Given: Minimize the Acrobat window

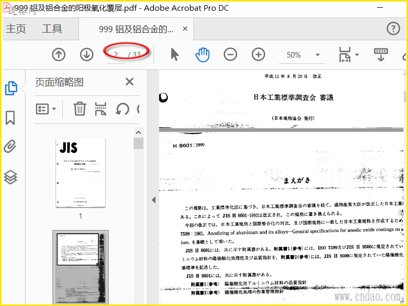Looking at the screenshot, I should [x=380, y=7].
